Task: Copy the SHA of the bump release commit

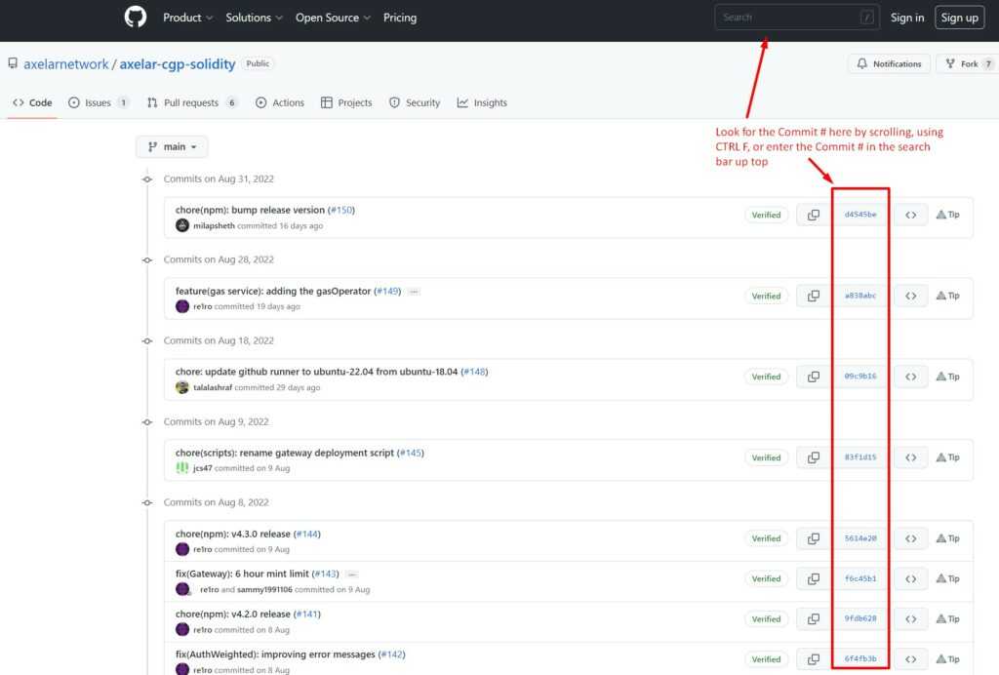Action: point(813,215)
